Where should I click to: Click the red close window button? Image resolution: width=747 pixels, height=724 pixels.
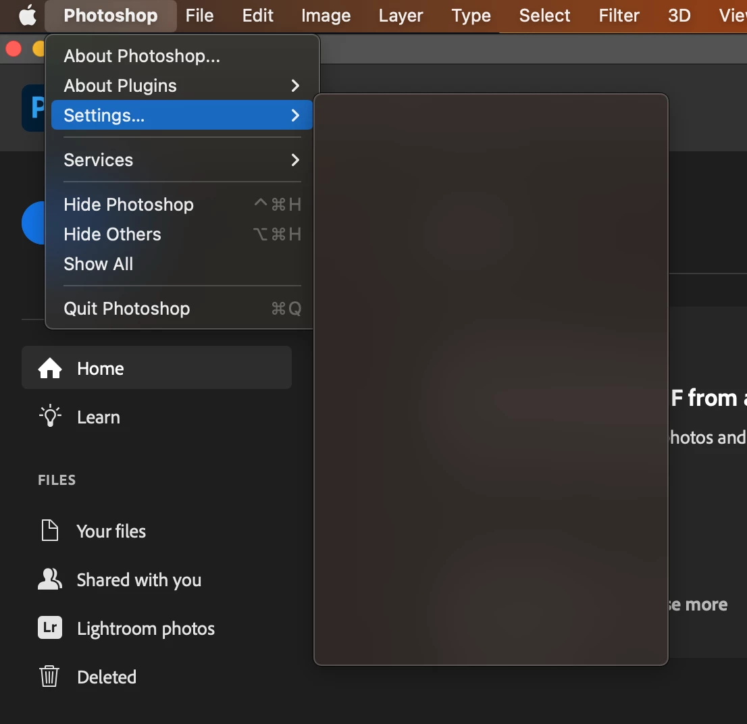click(14, 49)
